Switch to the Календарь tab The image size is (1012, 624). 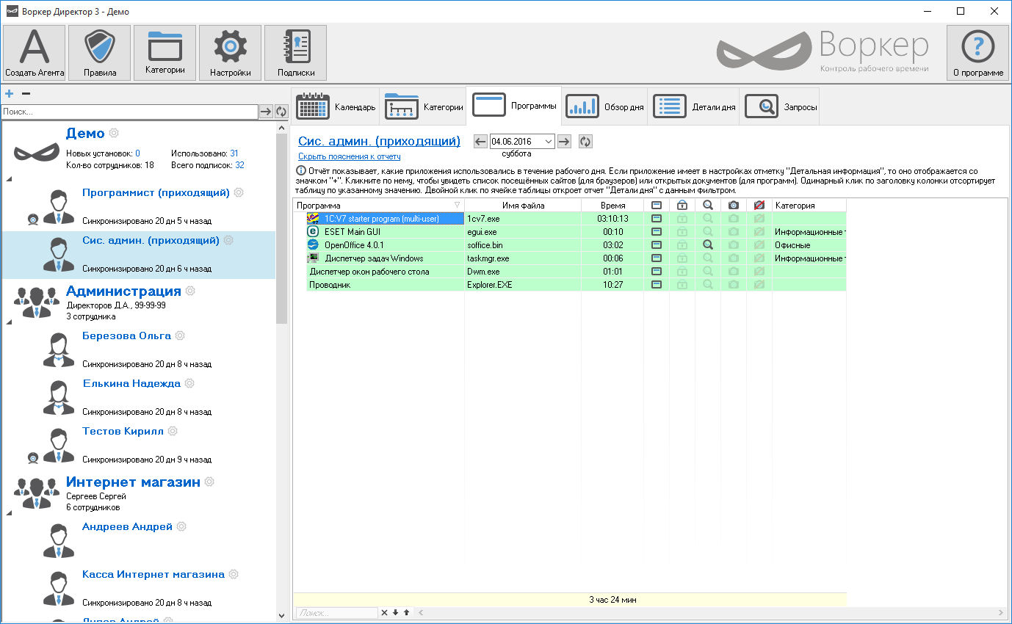(x=336, y=107)
